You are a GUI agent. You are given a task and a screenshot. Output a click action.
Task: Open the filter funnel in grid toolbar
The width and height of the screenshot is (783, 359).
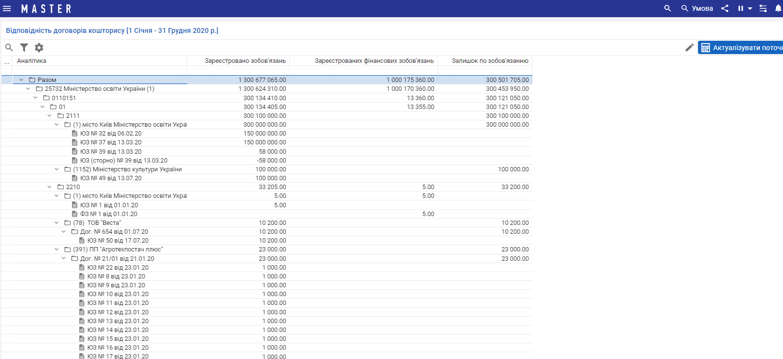pyautogui.click(x=24, y=48)
